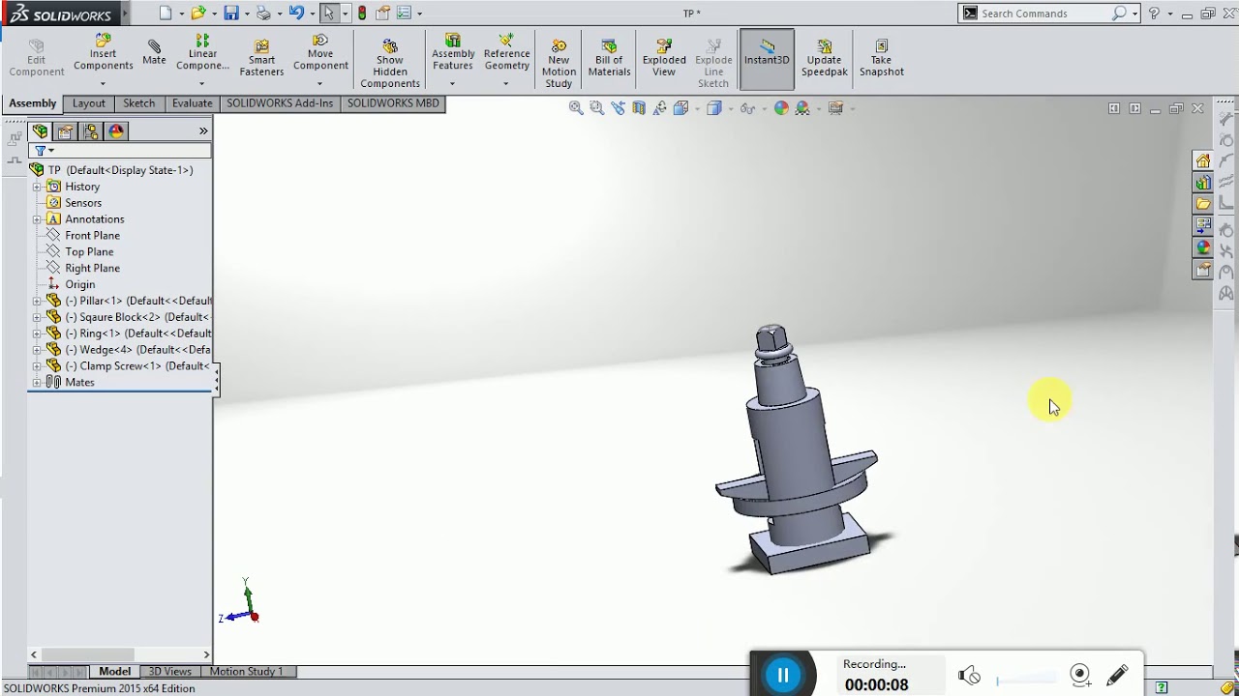Viewport: 1239px width, 696px height.
Task: Click the Print icon
Action: [x=263, y=13]
